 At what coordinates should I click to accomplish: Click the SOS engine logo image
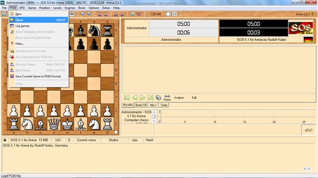pyautogui.click(x=301, y=28)
